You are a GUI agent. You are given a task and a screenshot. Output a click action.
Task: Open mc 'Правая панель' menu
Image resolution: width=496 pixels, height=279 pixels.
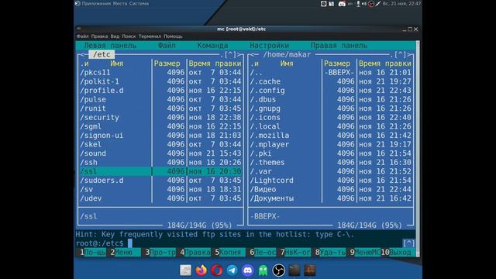(x=339, y=46)
